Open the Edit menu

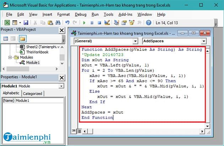pyautogui.click(x=21, y=15)
